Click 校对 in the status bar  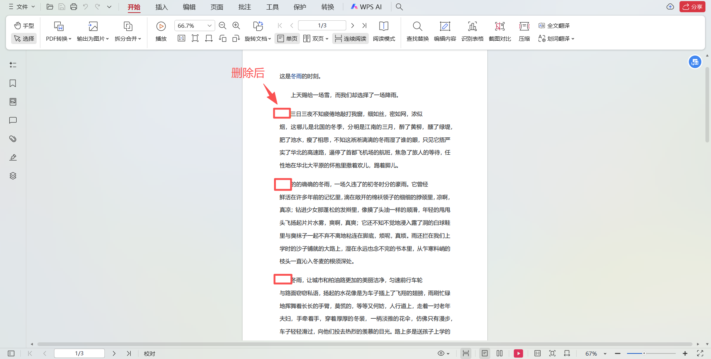(x=149, y=353)
